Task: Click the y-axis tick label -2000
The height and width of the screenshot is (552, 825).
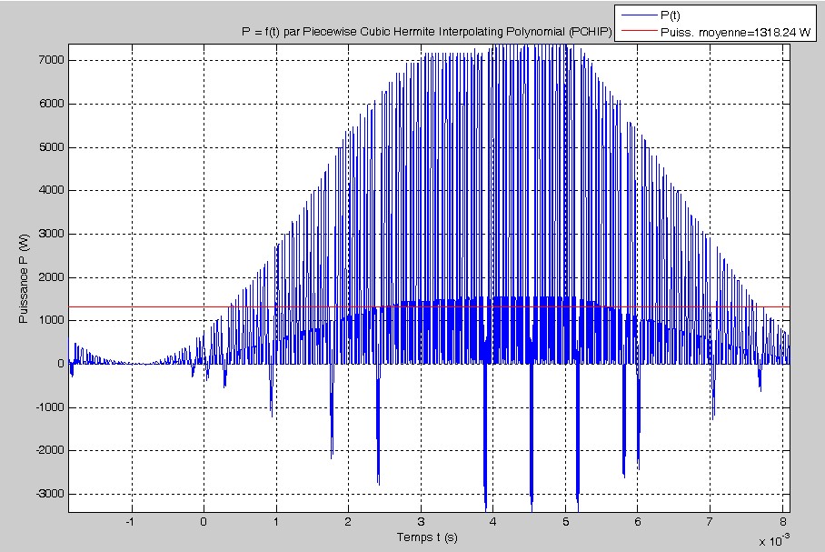Action: tap(50, 450)
